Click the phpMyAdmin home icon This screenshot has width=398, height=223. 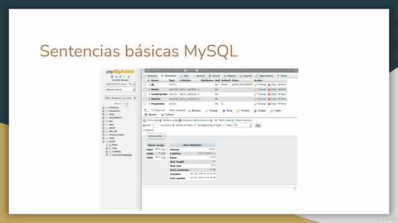(x=112, y=77)
